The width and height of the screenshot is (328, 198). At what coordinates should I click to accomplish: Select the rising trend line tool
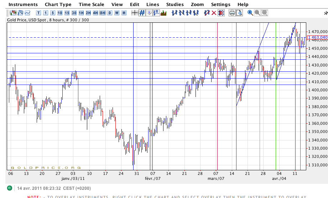click(x=174, y=13)
